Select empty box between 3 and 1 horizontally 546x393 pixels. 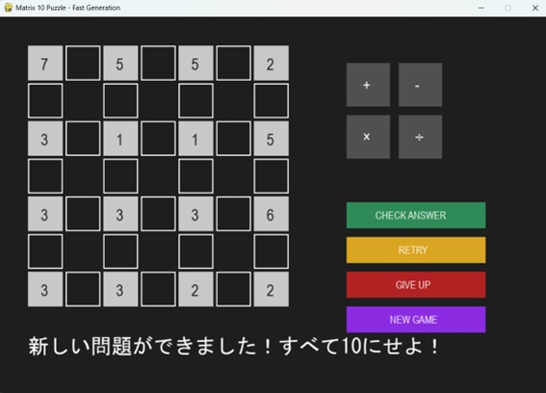pyautogui.click(x=83, y=139)
